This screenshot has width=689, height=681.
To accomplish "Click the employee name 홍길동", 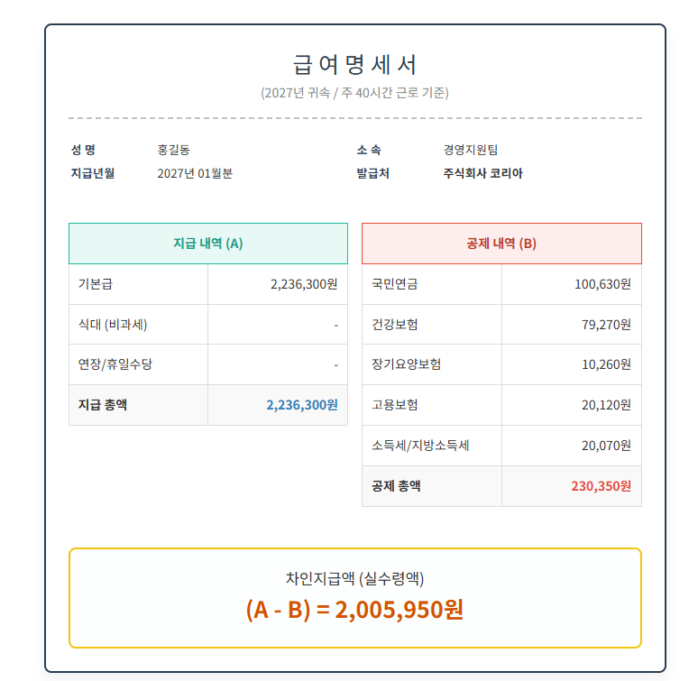I will point(173,150).
